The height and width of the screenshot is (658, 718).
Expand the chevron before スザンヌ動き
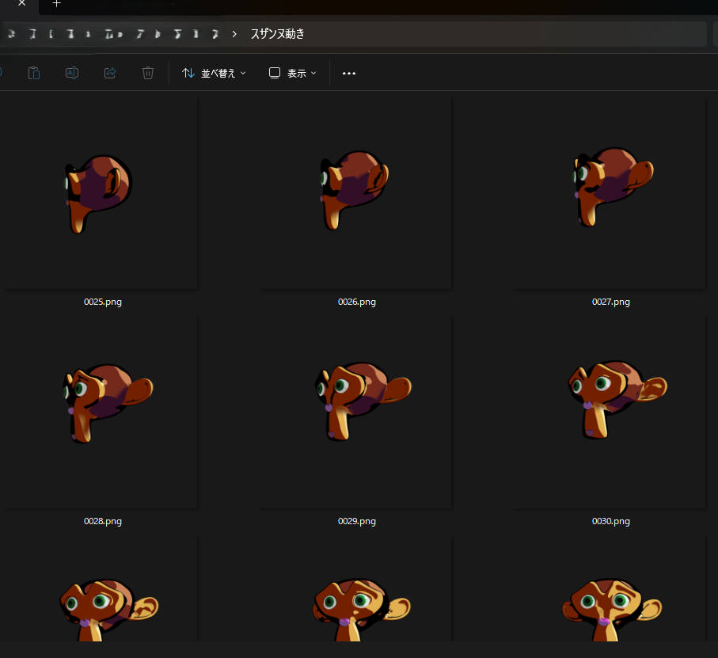(x=234, y=34)
